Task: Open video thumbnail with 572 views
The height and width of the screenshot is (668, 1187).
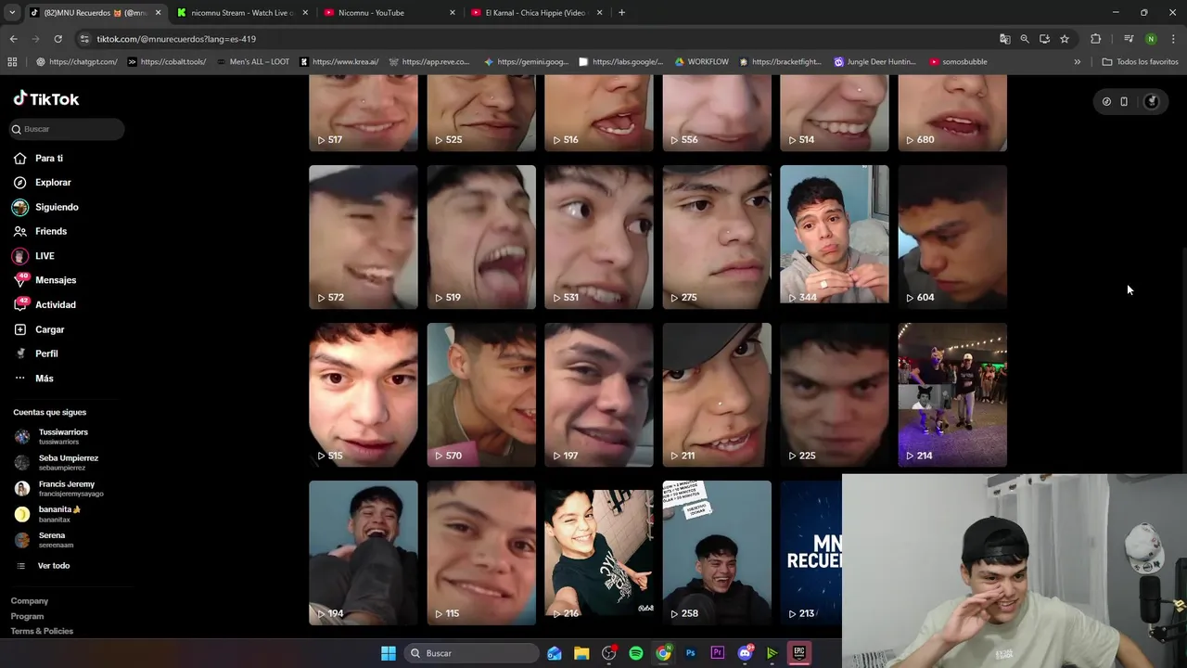Action: [x=364, y=237]
